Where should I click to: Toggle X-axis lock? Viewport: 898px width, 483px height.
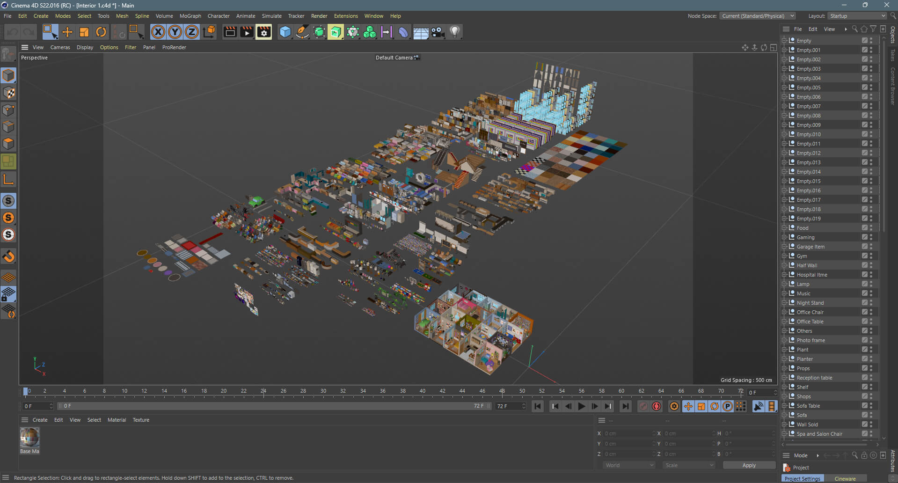pyautogui.click(x=158, y=32)
